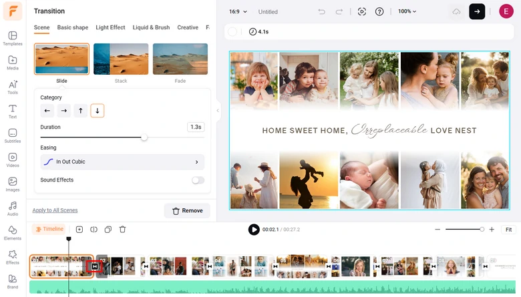
Task: Click the Untitled project name field
Action: [x=268, y=11]
